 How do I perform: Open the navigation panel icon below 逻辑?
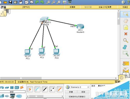(x=3, y=13)
